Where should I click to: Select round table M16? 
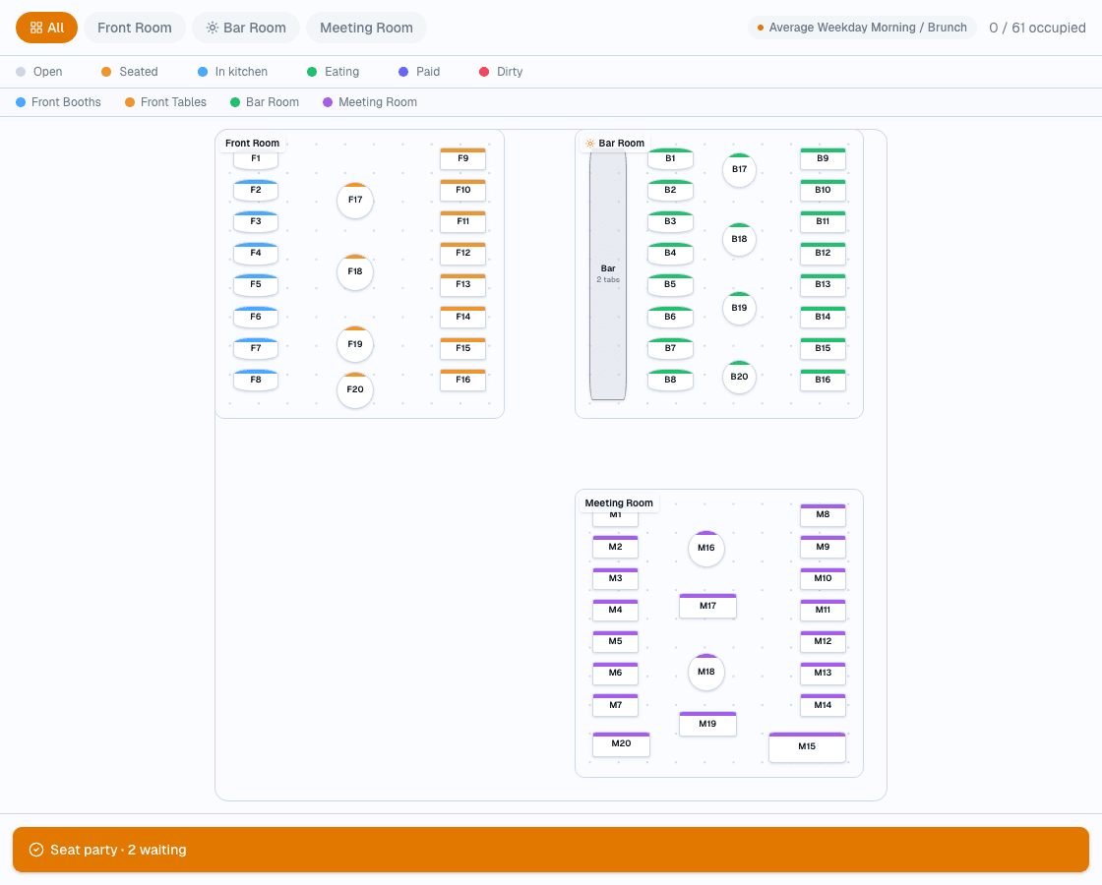(706, 549)
